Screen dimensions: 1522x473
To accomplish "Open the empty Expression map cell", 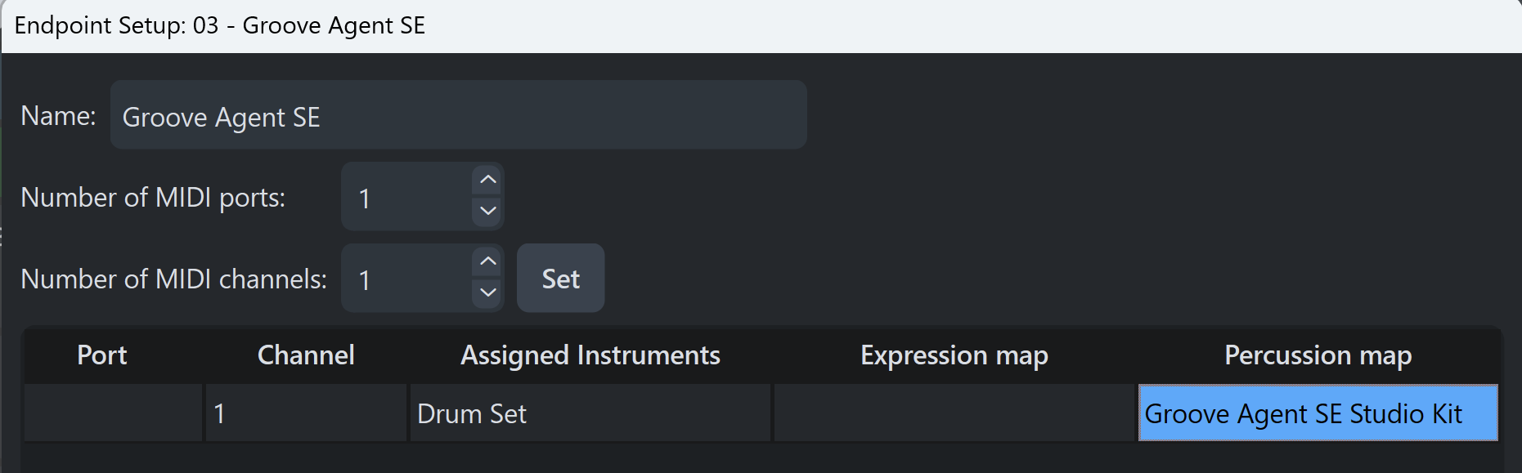I will pos(954,413).
